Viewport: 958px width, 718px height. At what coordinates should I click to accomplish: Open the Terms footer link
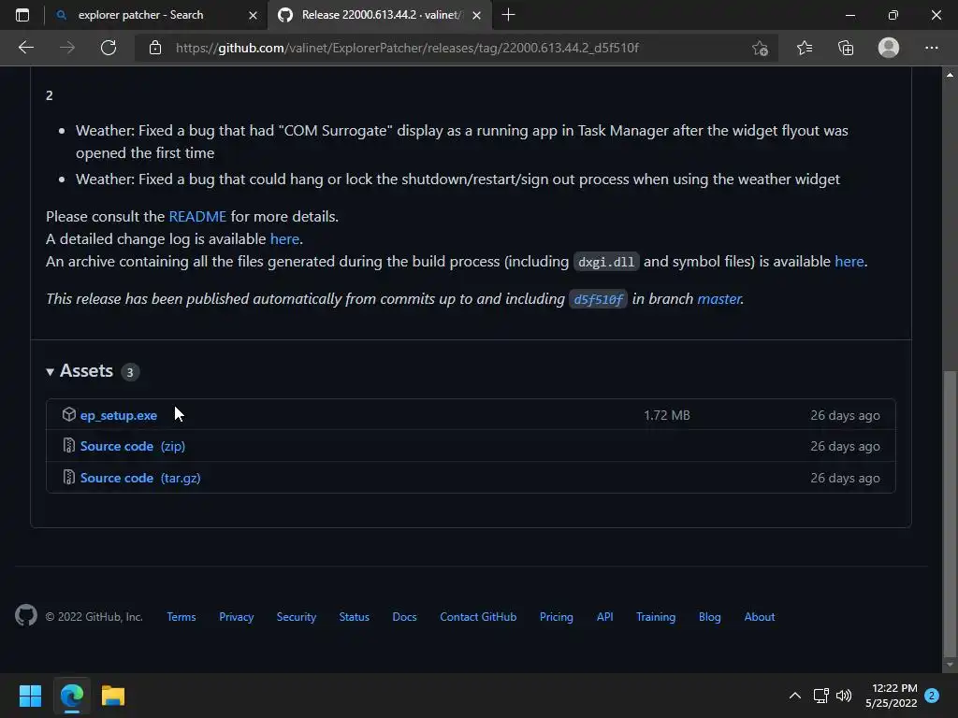tap(181, 617)
